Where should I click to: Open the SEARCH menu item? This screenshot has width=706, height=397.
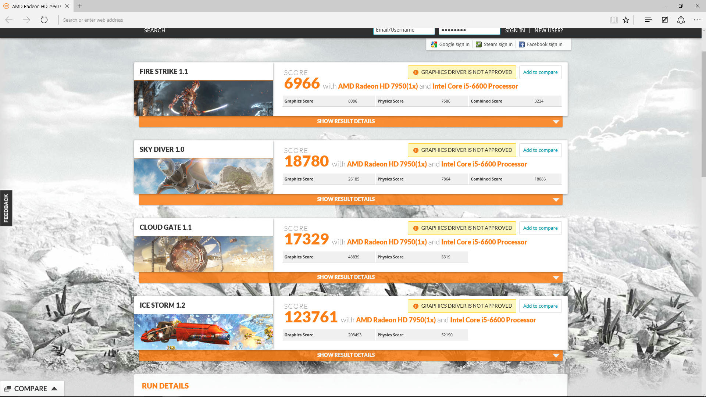[x=154, y=31]
